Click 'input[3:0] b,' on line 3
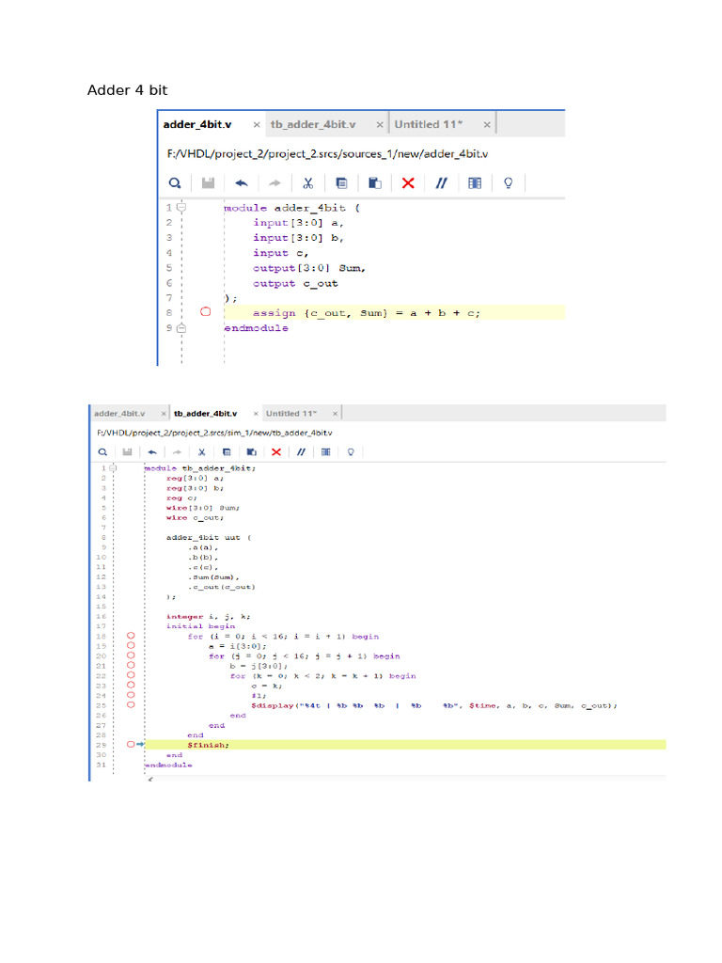 click(298, 238)
